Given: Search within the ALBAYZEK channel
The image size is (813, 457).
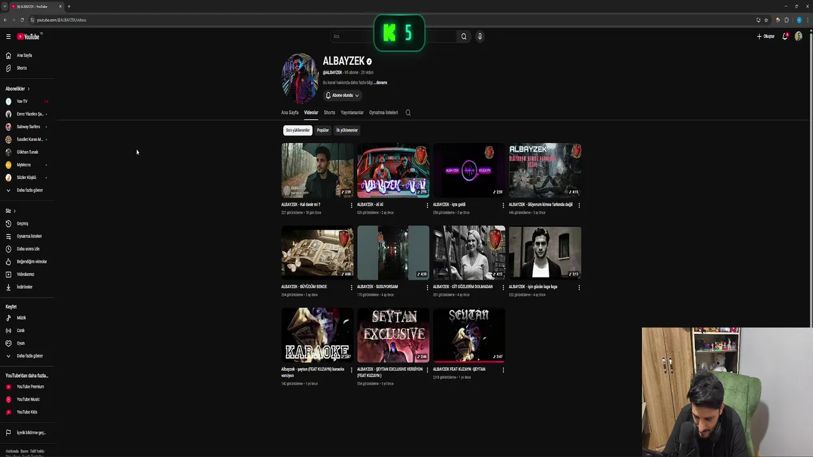Looking at the screenshot, I should 408,113.
